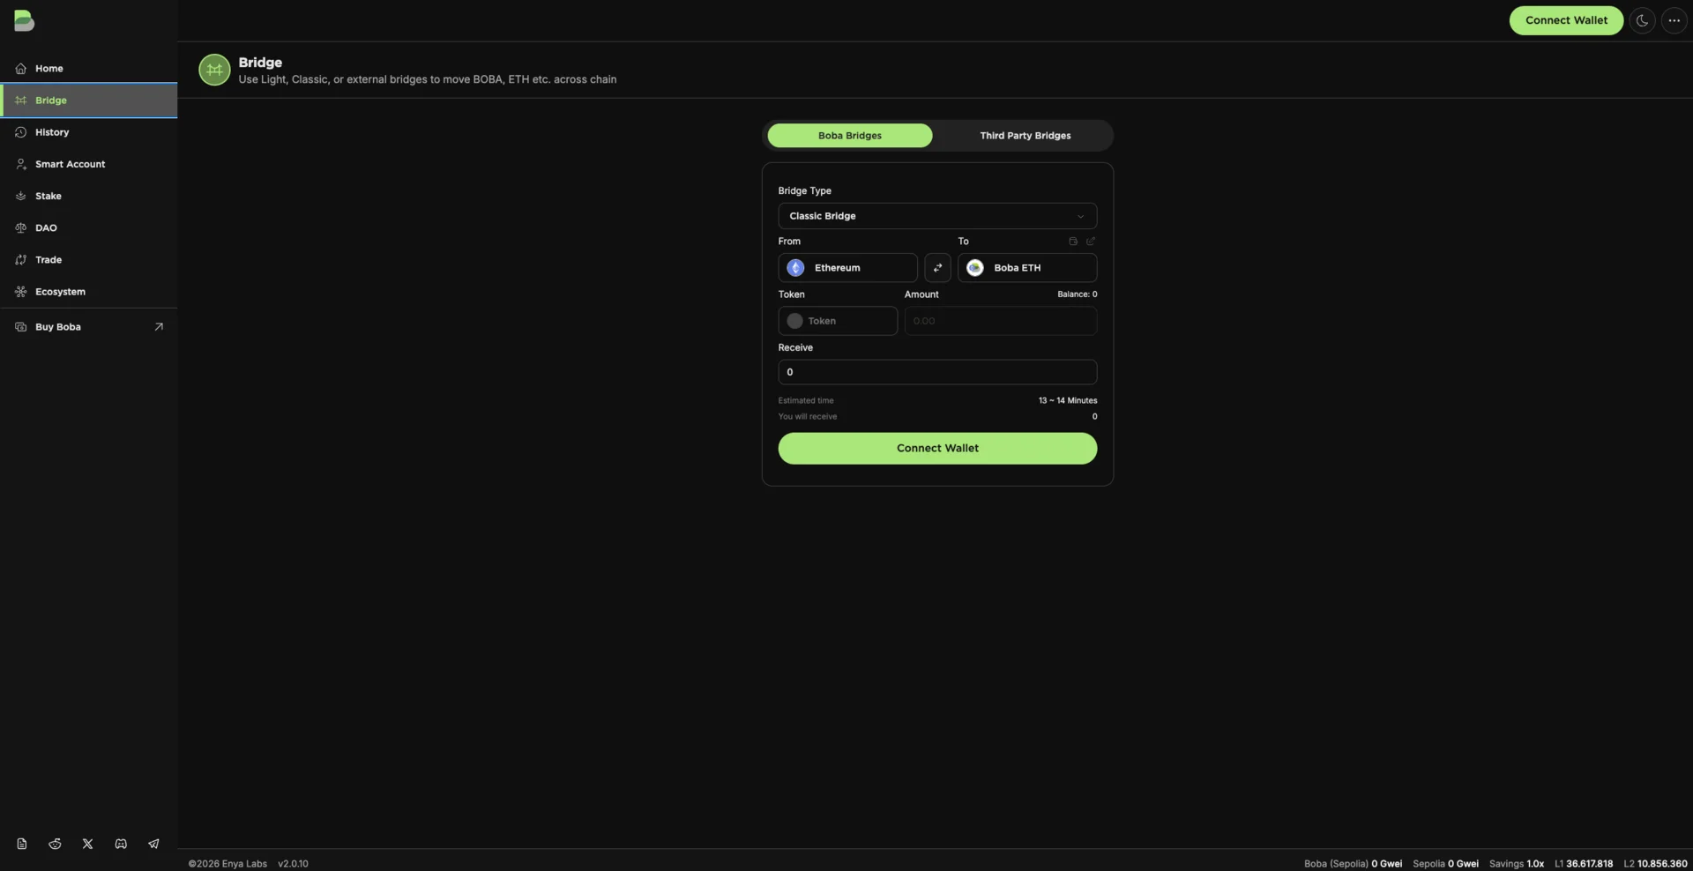1693x871 pixels.
Task: Click the Savings 1.0x status entry
Action: (x=1517, y=864)
